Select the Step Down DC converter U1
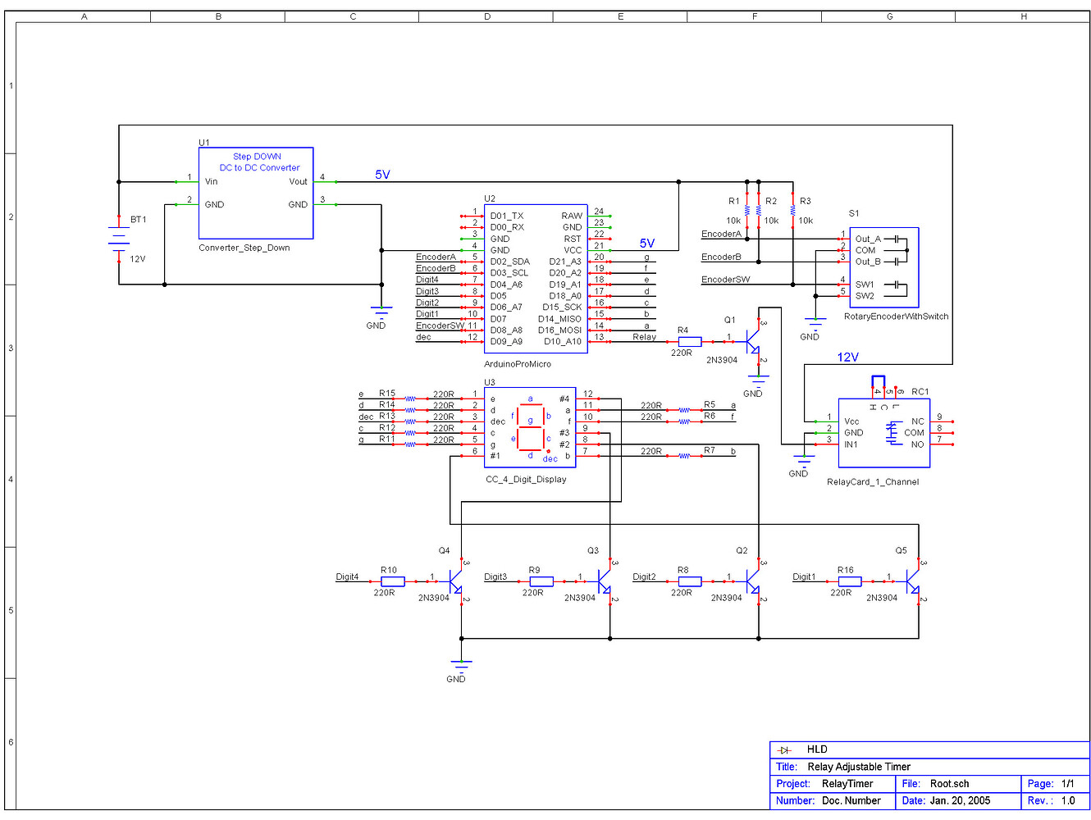Screen dimensions: 1091x820 point(255,193)
